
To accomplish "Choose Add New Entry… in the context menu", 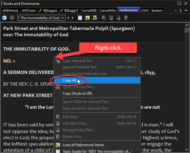I will [97, 123].
